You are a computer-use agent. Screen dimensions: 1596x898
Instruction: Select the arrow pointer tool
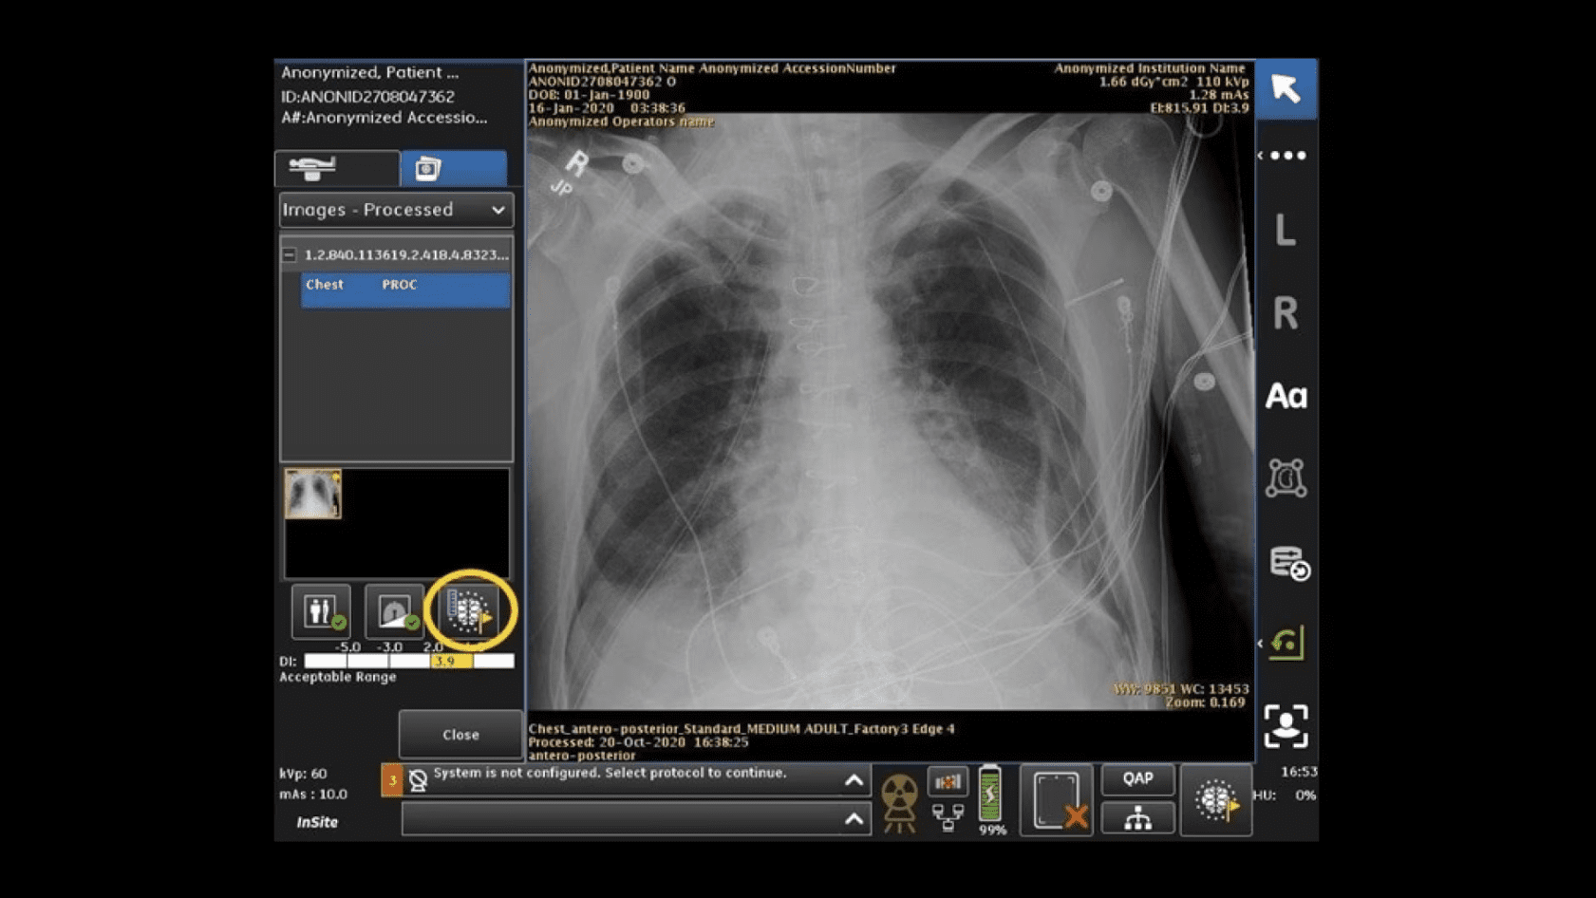pyautogui.click(x=1286, y=88)
